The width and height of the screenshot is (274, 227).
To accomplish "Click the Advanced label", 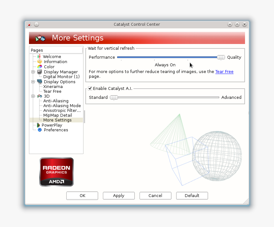I will tap(231, 97).
